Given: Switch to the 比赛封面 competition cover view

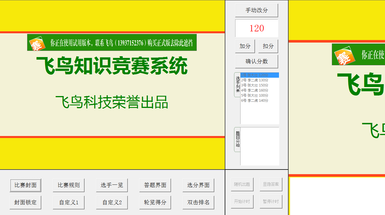Looking at the screenshot, I should click(x=25, y=185).
